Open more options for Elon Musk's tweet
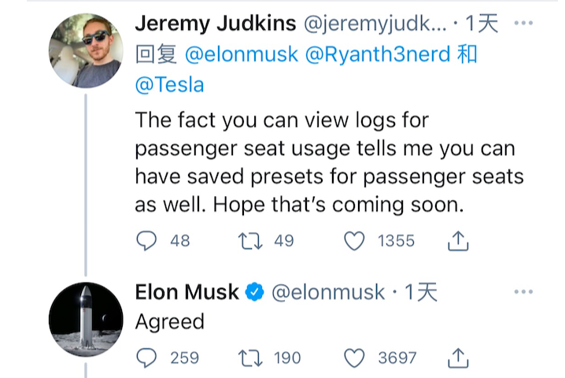Viewport: 565px width, 378px height. (523, 293)
